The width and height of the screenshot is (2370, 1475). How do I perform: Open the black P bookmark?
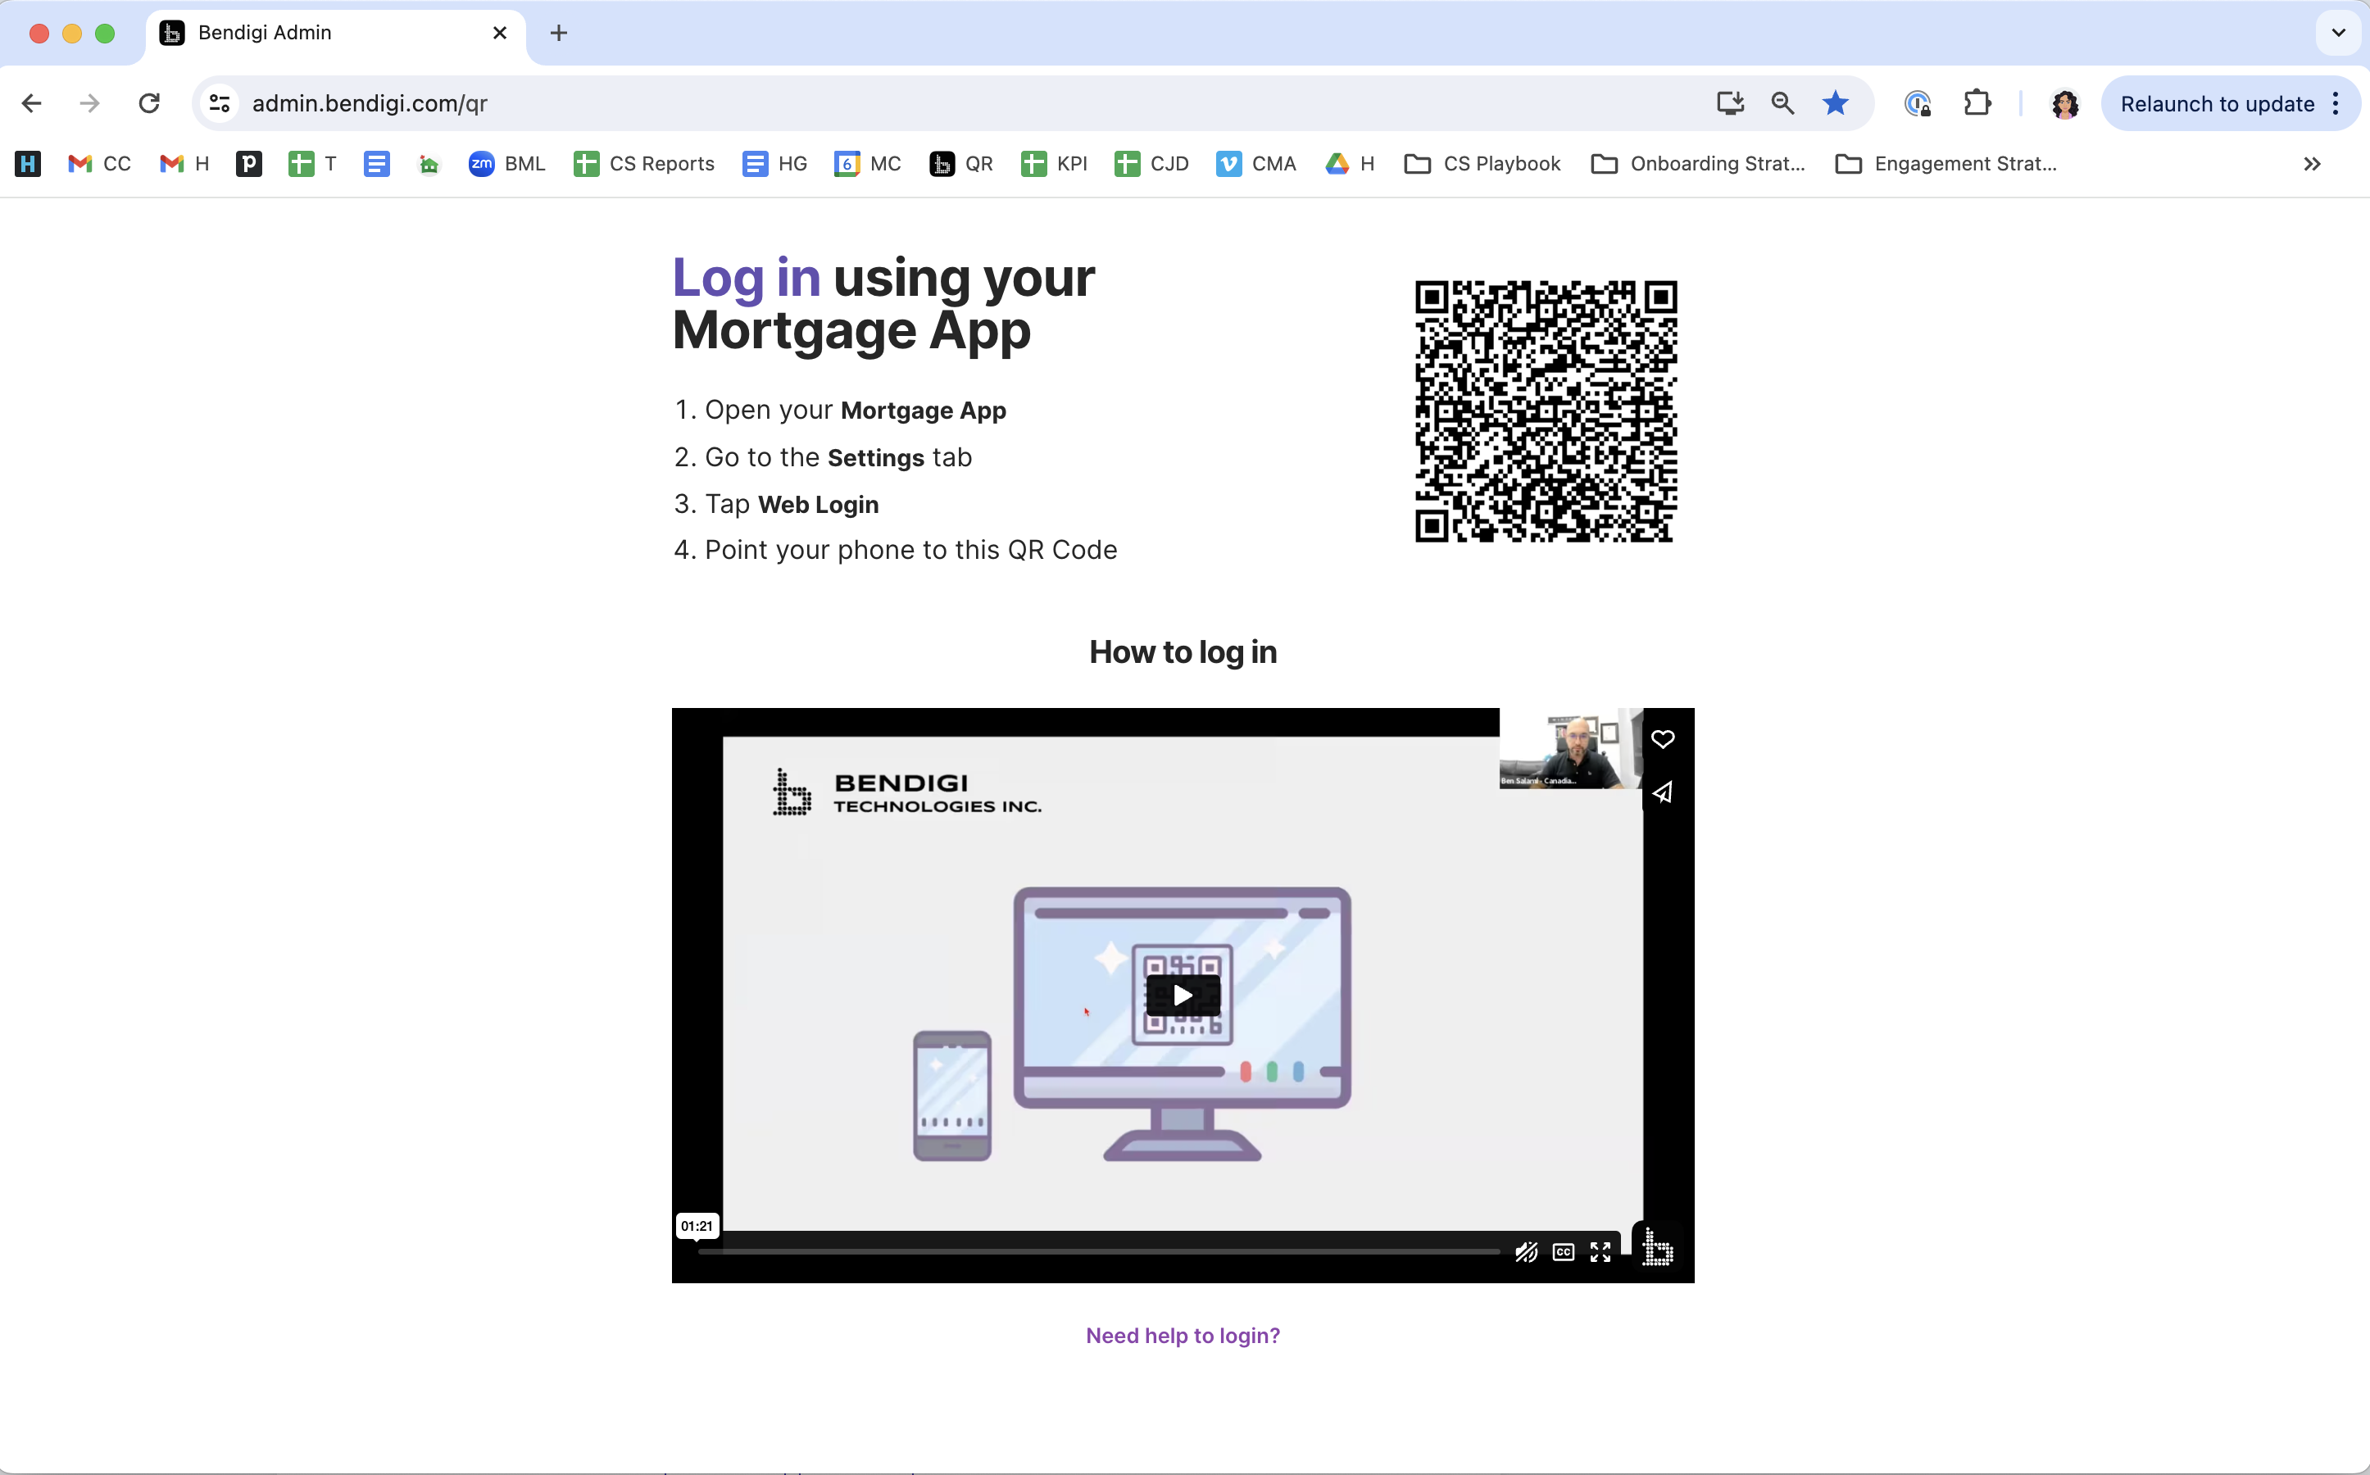pyautogui.click(x=248, y=164)
